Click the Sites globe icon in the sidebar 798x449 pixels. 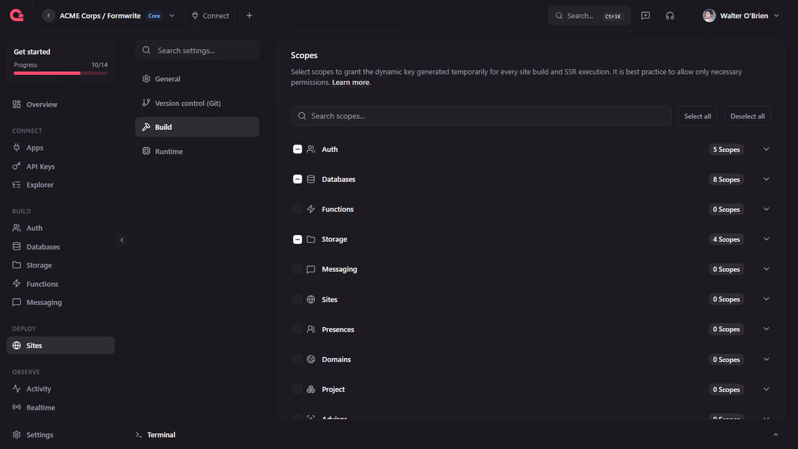(17, 345)
